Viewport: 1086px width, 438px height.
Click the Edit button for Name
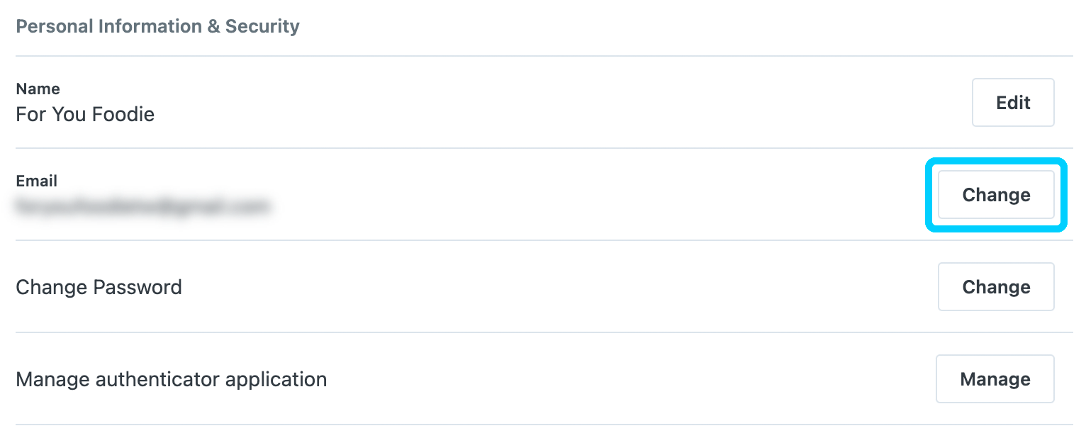1012,103
